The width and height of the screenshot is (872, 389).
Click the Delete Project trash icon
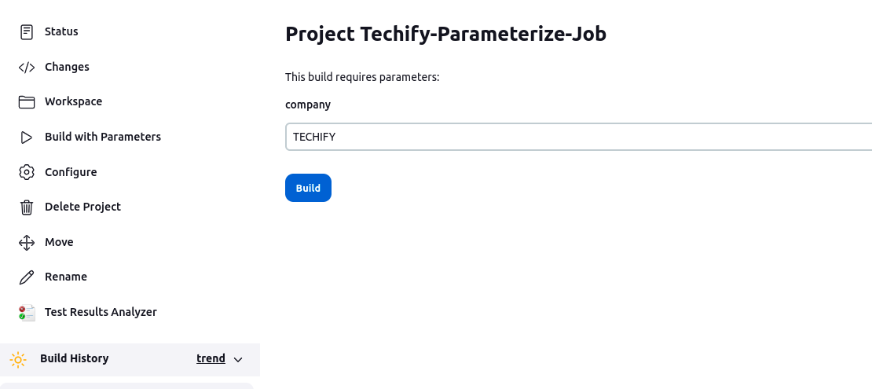point(26,207)
